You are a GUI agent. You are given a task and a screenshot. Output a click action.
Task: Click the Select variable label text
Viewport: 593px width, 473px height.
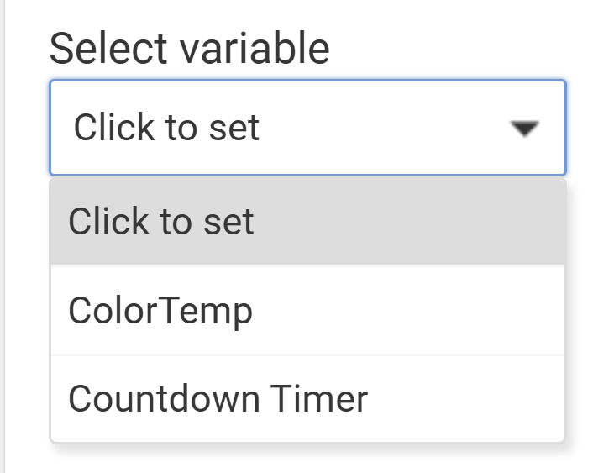click(x=189, y=48)
